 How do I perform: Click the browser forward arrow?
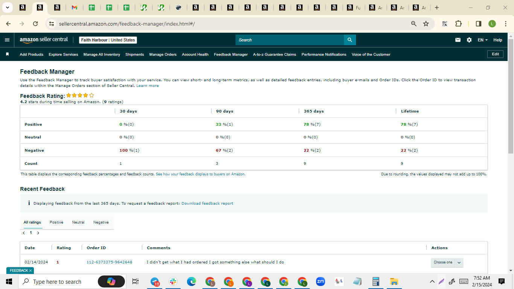(x=22, y=24)
